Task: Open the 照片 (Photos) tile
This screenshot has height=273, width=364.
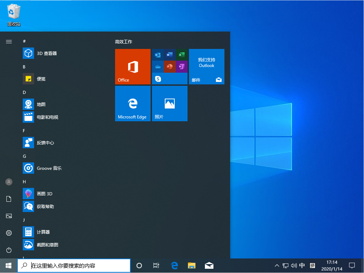Action: click(x=169, y=104)
